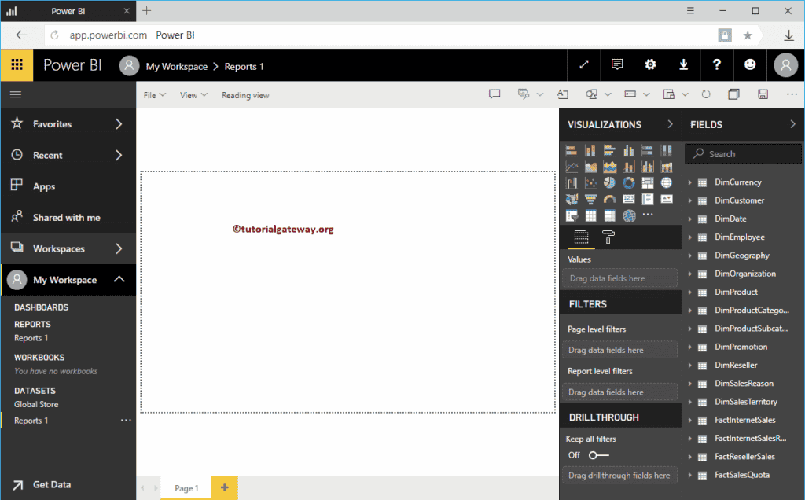Open the app launcher waffle icon
This screenshot has width=805, height=500.
pos(17,64)
